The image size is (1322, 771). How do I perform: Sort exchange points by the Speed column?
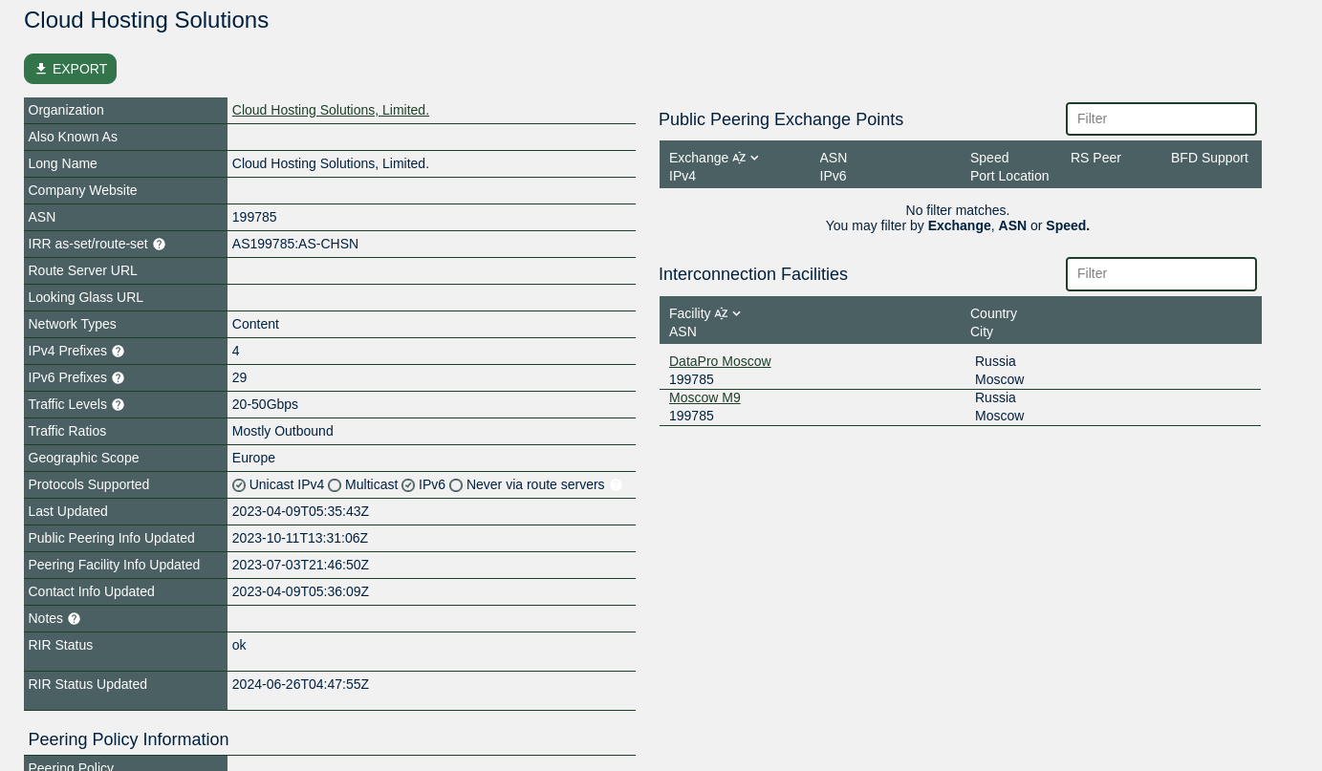coord(988,158)
